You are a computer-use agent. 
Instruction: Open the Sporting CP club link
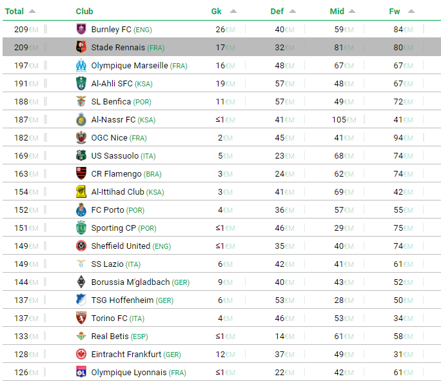[x=113, y=228]
